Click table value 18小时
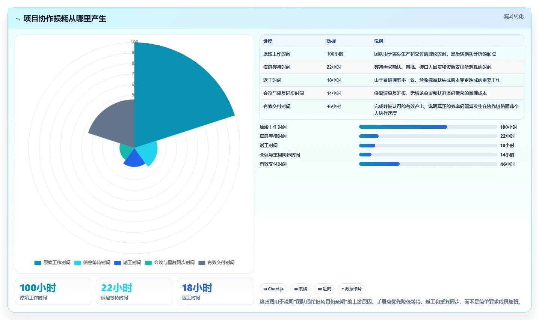Viewport: 539px width, 320px height. point(334,80)
